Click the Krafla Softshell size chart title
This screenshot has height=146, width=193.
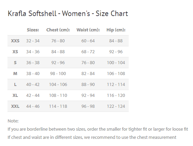click(x=68, y=13)
